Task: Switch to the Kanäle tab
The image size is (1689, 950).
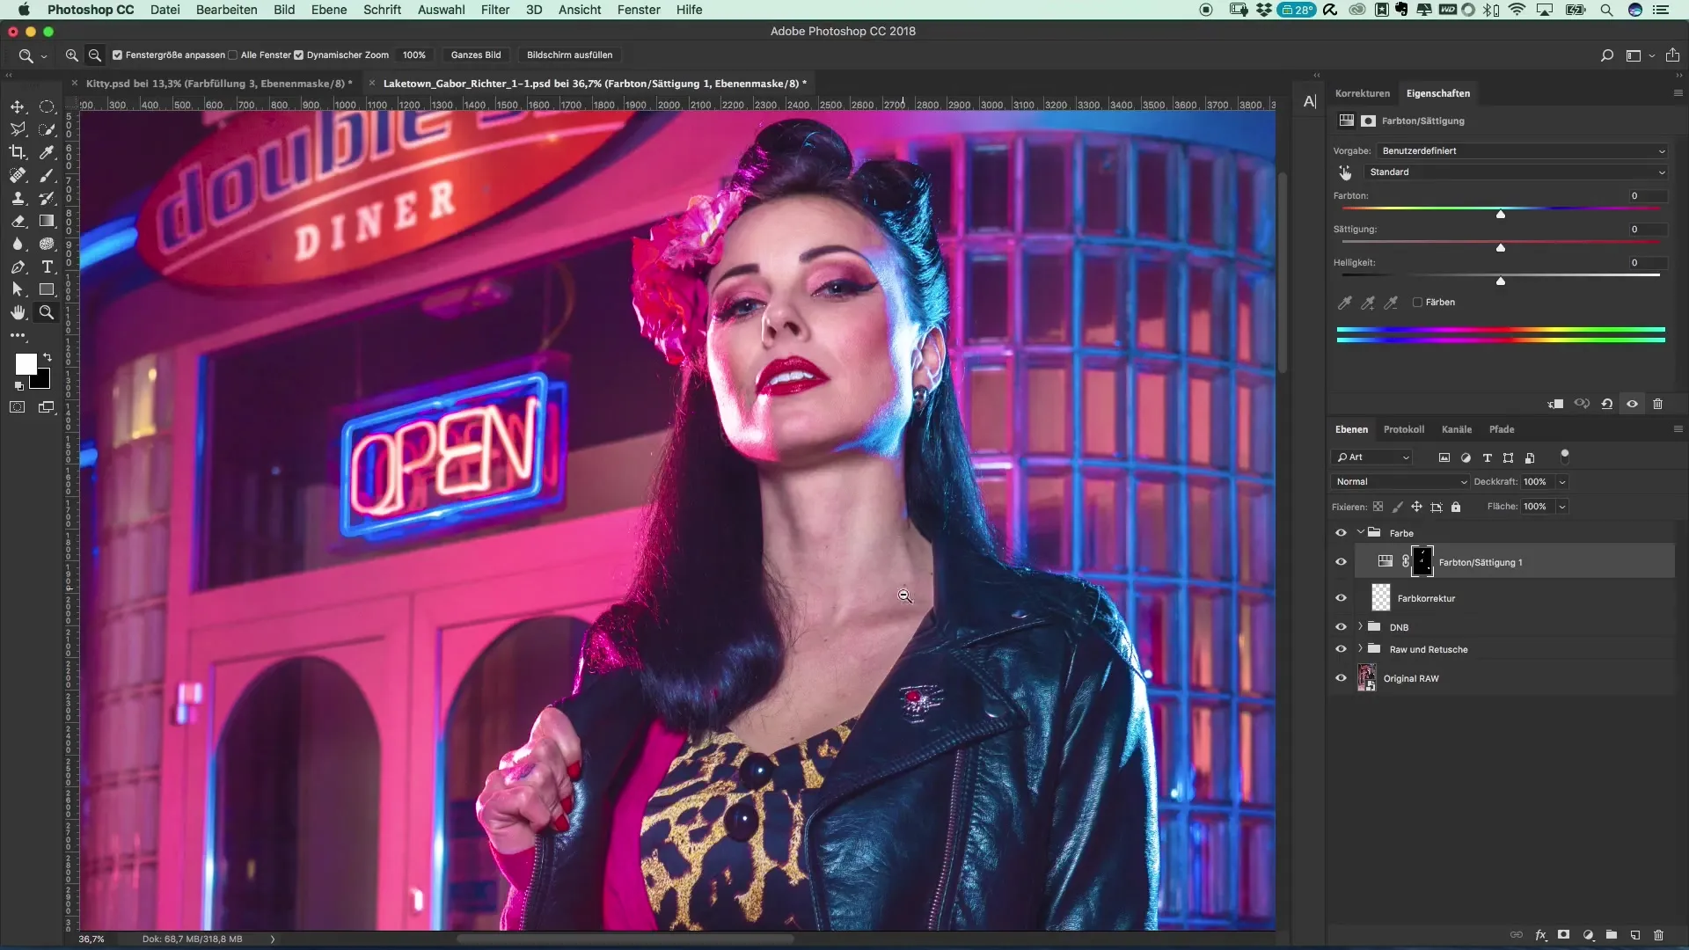Action: click(x=1456, y=429)
